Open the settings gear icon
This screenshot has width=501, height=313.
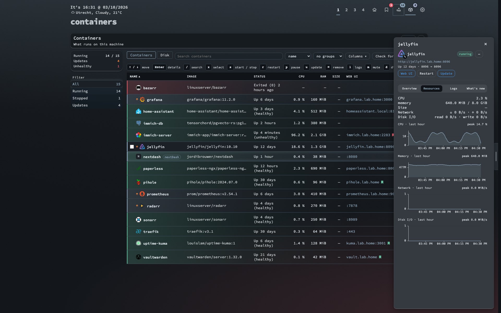click(422, 10)
